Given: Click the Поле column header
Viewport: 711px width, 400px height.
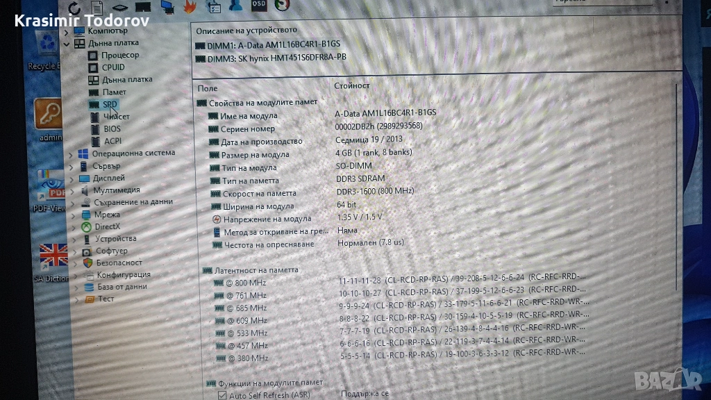Looking at the screenshot, I should (x=208, y=88).
